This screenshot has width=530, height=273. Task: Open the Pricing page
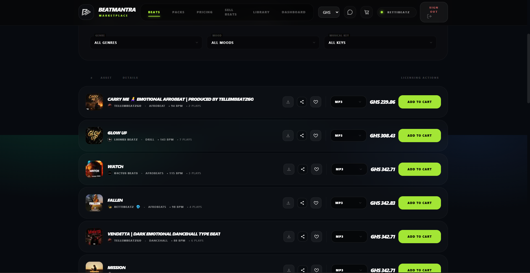click(205, 12)
